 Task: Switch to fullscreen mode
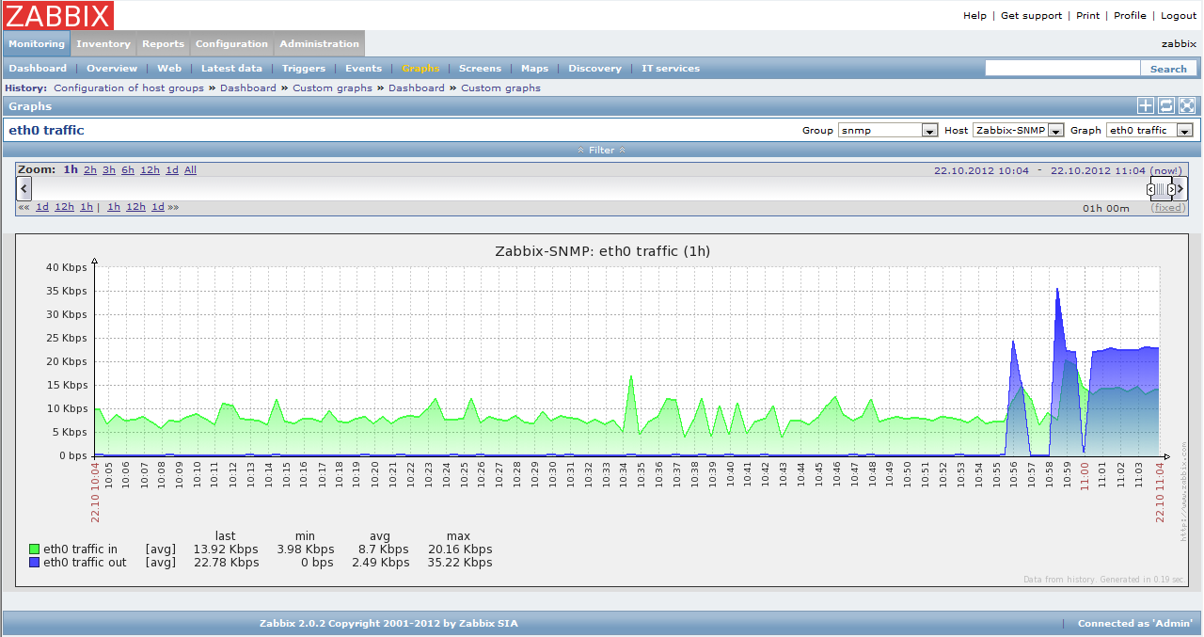click(1187, 105)
